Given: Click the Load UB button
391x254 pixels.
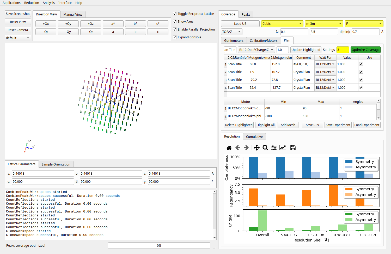Looking at the screenshot, I should (240, 23).
